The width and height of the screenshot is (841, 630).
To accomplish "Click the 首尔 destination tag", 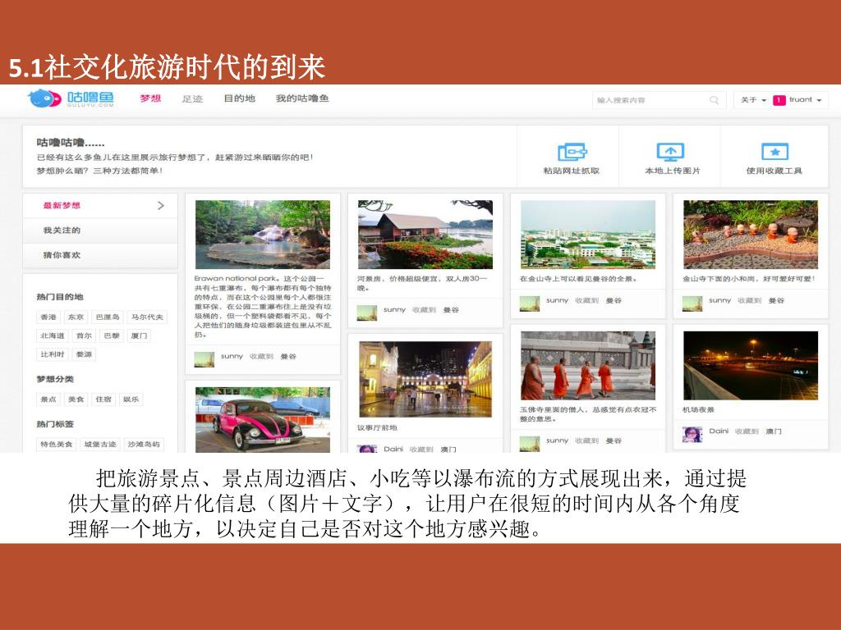I will [x=84, y=336].
